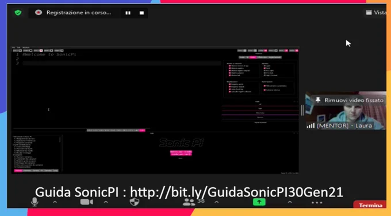Toggle the Prefs toolbar button
This screenshot has height=216, width=391.
pyautogui.click(x=294, y=51)
